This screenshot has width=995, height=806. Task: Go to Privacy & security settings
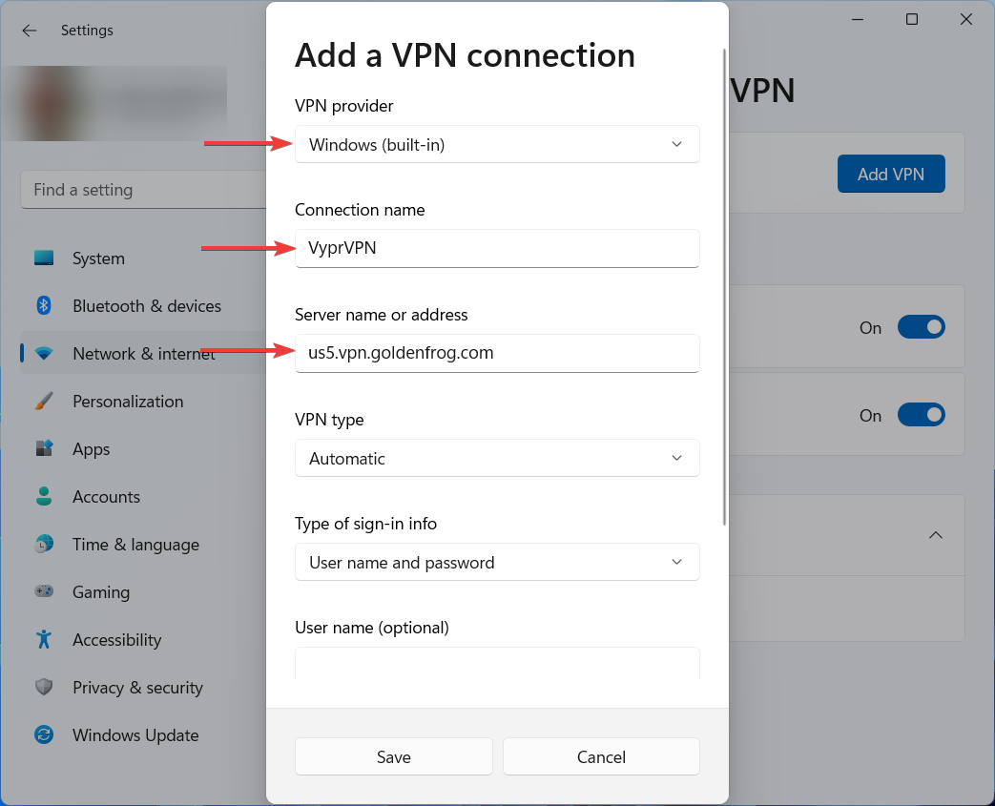[137, 688]
